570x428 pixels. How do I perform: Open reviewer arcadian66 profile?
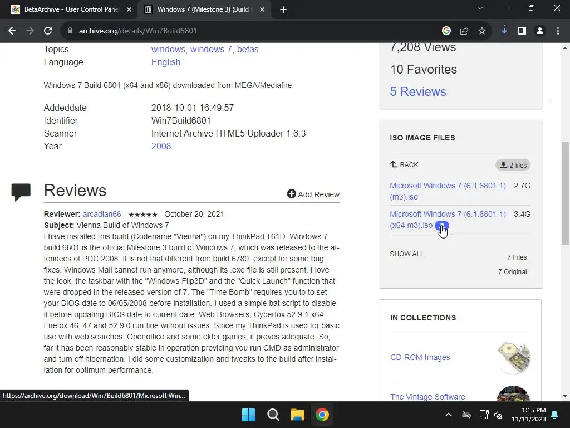point(102,214)
